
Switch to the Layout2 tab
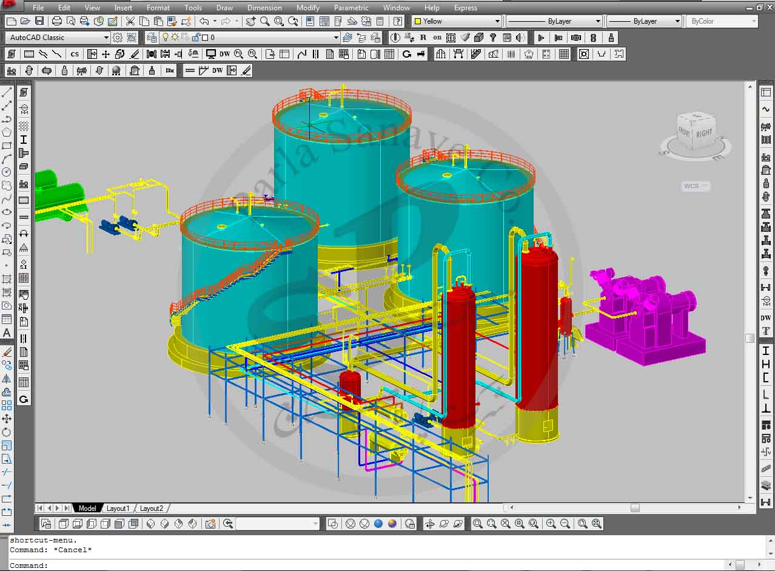tap(152, 508)
